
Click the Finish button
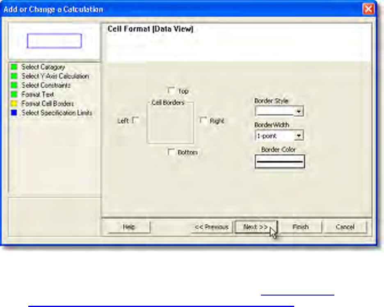[x=300, y=227]
